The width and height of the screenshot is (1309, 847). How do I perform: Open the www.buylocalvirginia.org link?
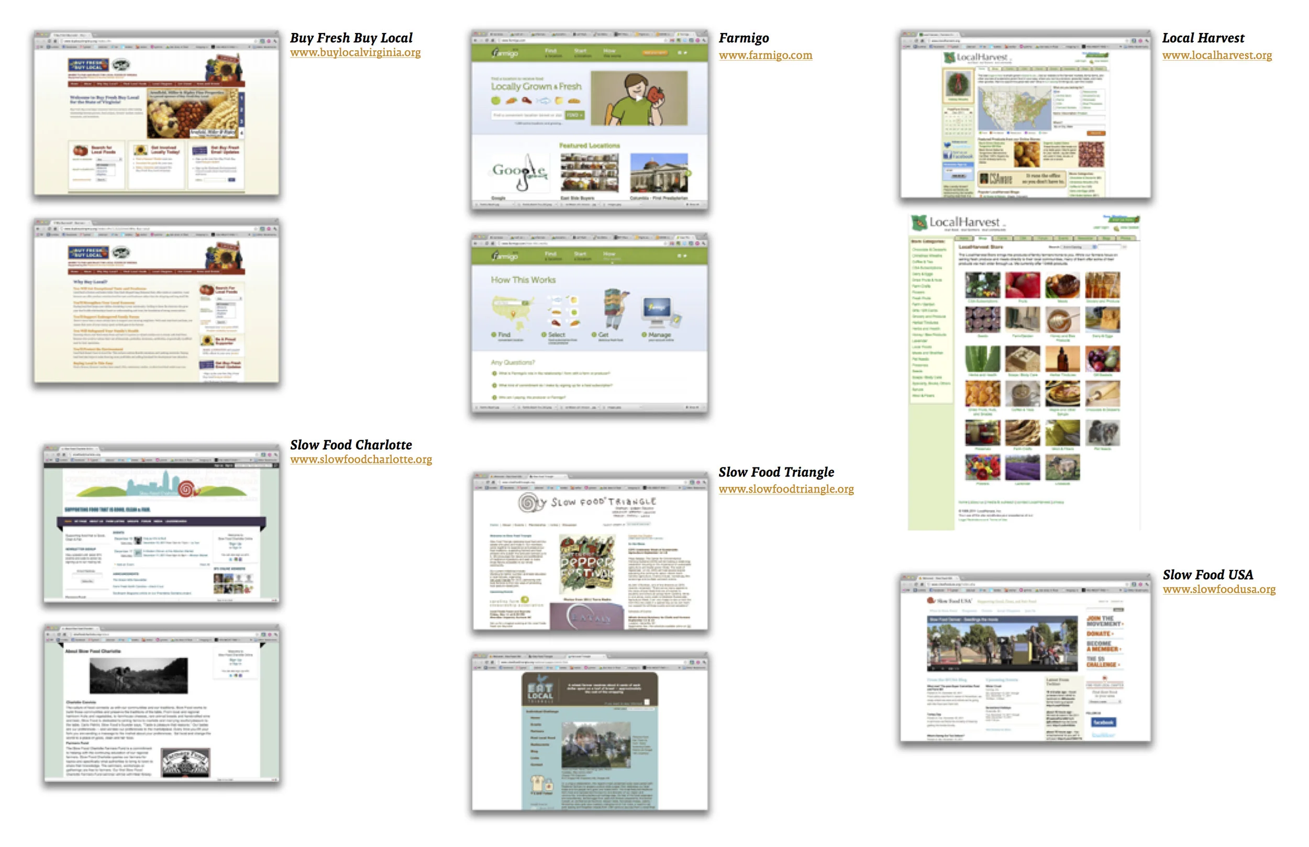[356, 52]
